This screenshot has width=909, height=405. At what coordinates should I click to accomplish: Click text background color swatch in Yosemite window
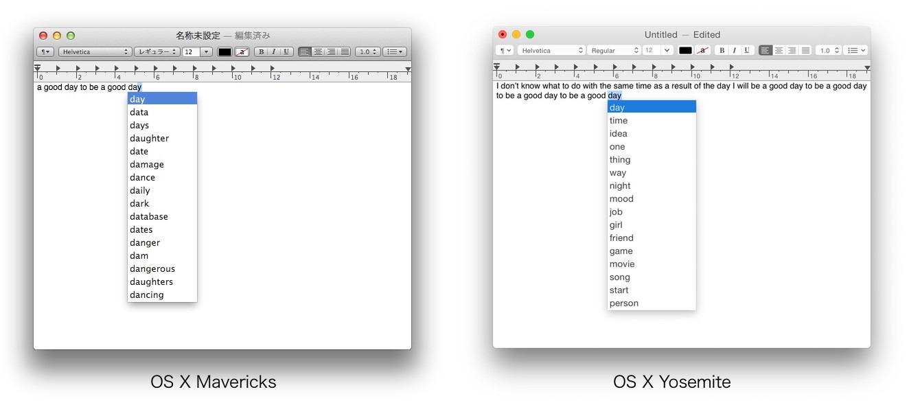click(x=703, y=51)
